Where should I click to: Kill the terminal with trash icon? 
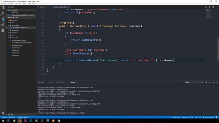(210, 83)
